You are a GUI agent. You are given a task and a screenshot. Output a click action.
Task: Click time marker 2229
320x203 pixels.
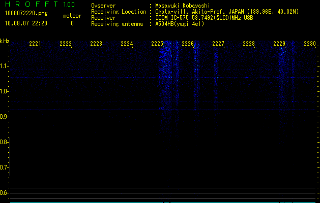(279, 43)
